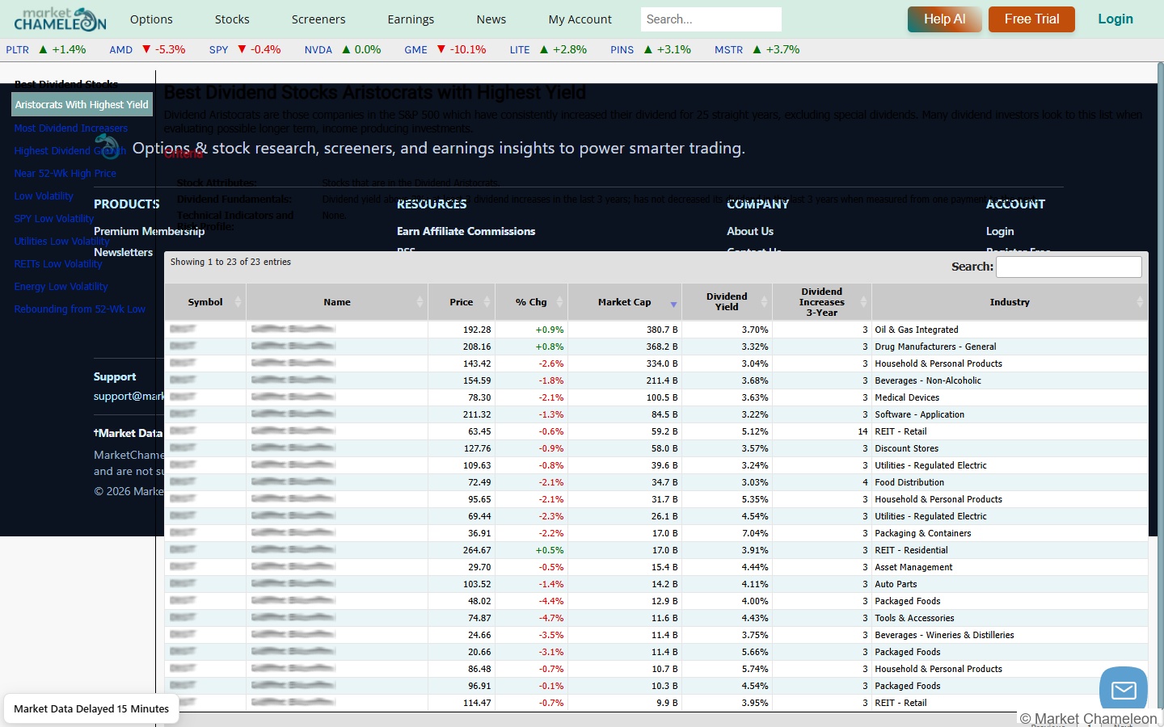Open AMD ticker in the ticker bar
Viewport: 1164px width, 727px height.
point(120,50)
